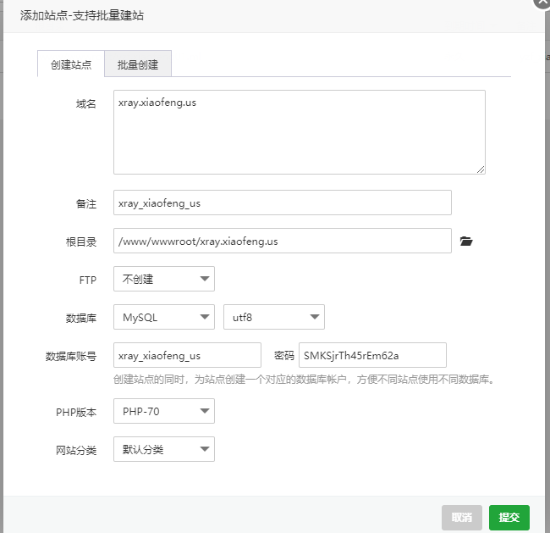Open the FTP 不创建 dropdown
This screenshot has height=533, width=550.
point(164,279)
